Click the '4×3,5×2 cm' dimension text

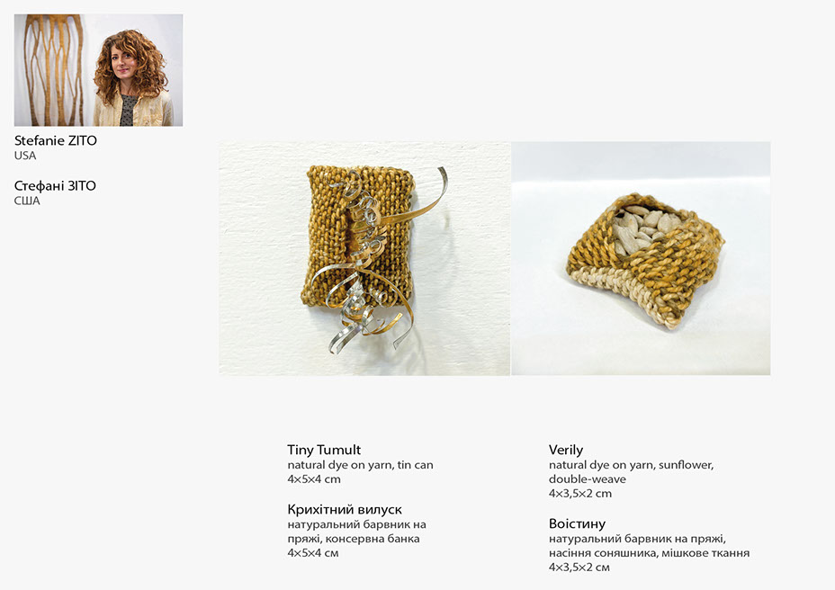click(580, 494)
